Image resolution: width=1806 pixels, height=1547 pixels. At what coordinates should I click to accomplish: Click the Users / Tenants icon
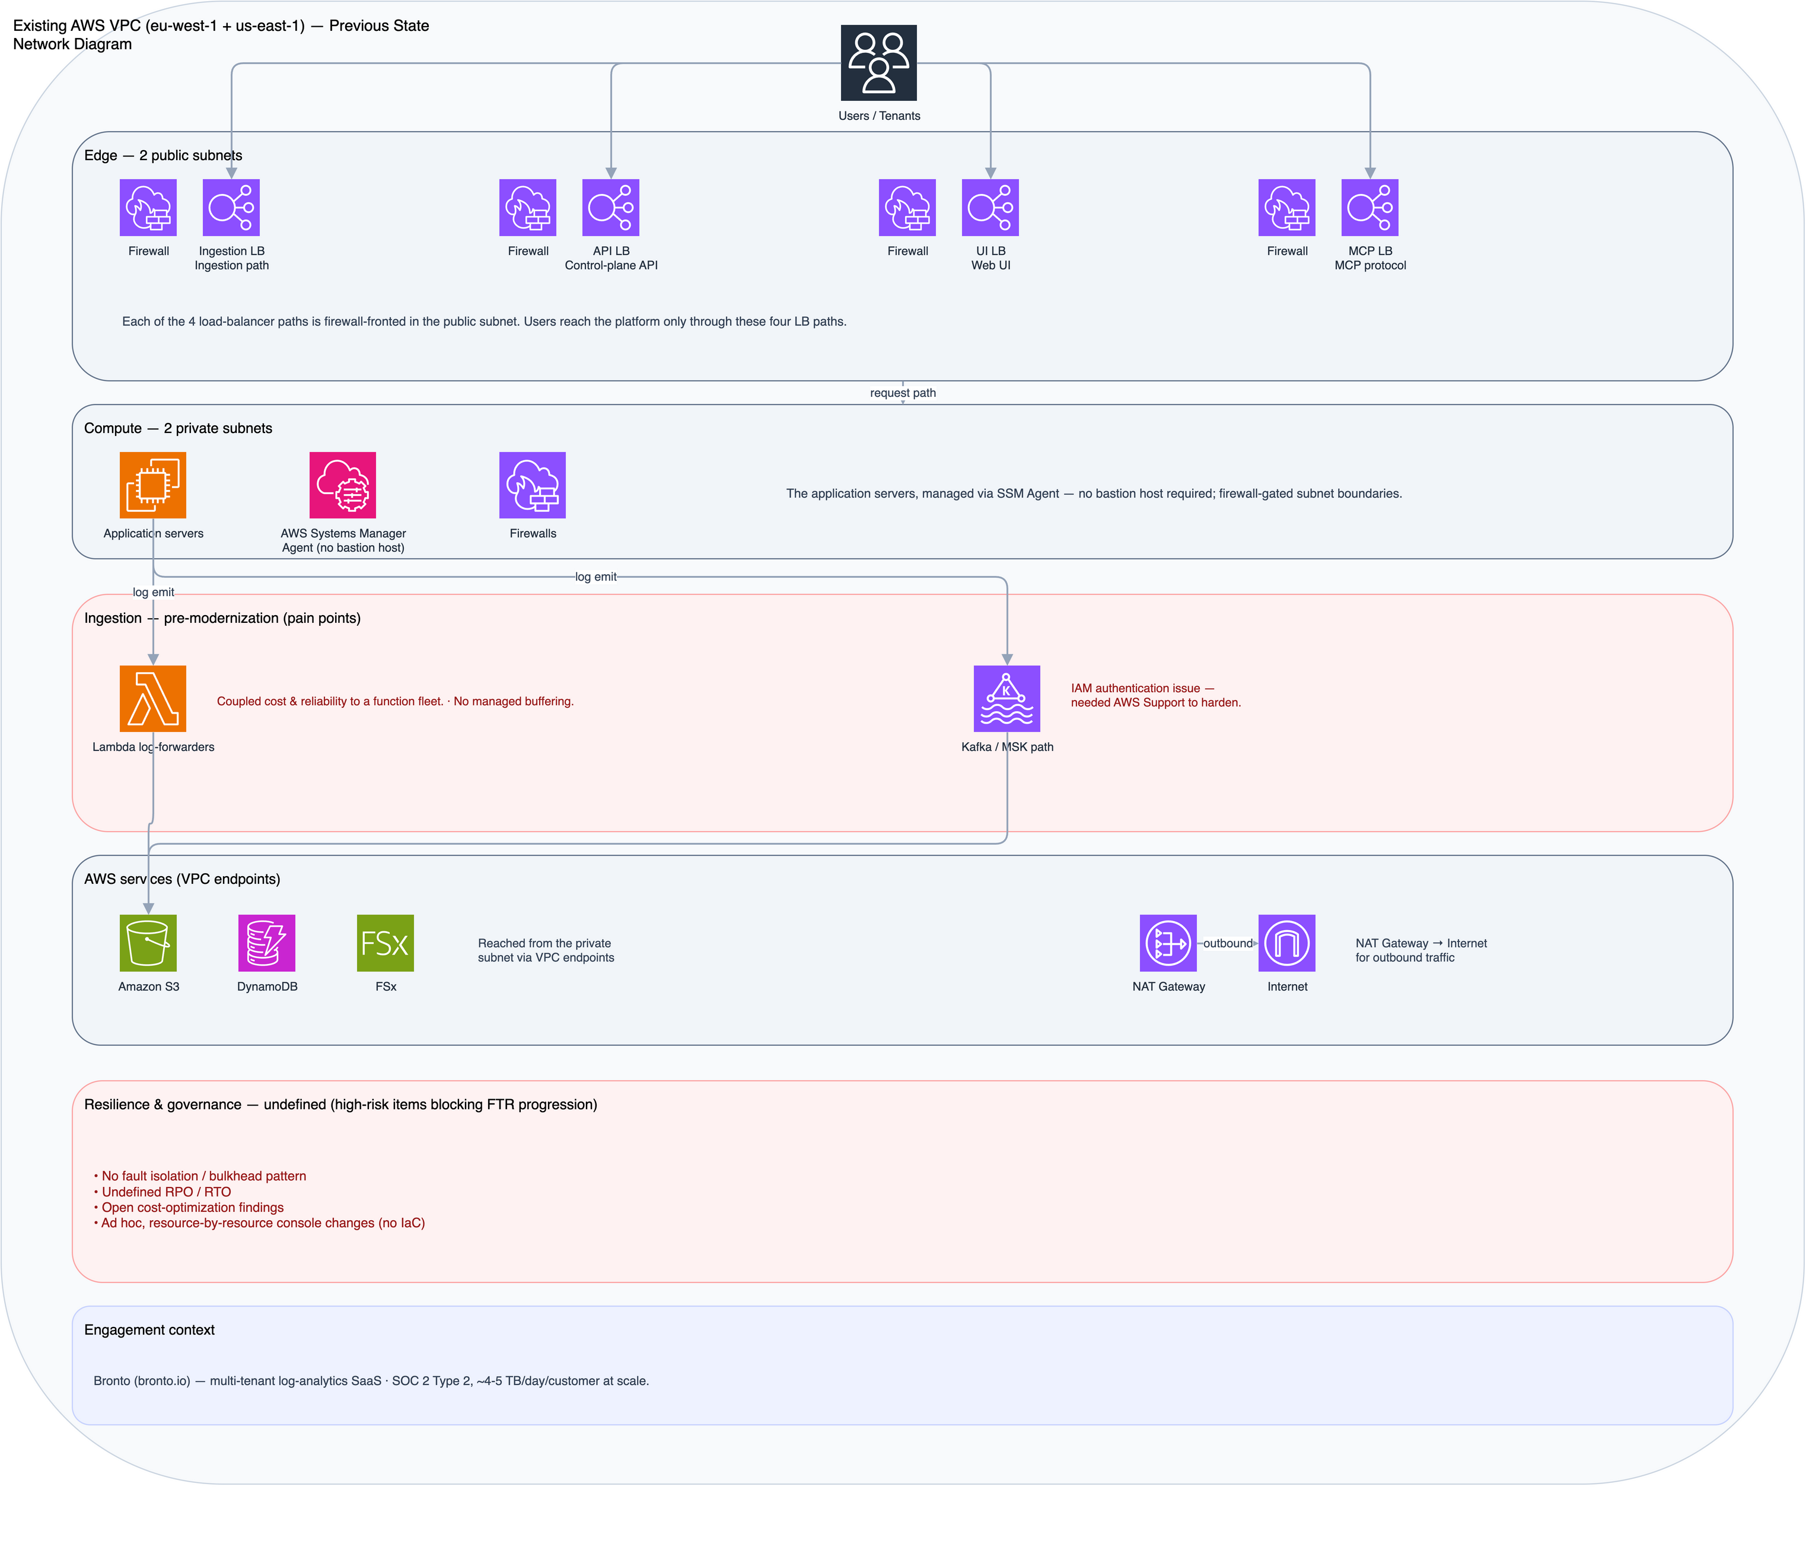[878, 63]
